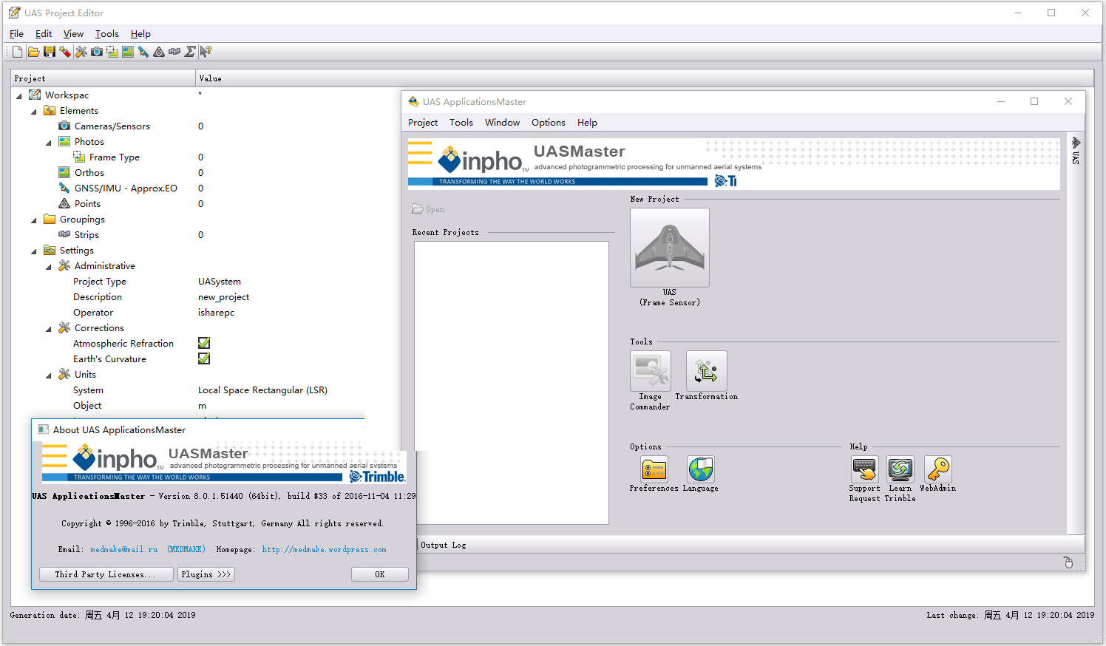
Task: Click the vertical UAS side tab
Action: click(1076, 150)
